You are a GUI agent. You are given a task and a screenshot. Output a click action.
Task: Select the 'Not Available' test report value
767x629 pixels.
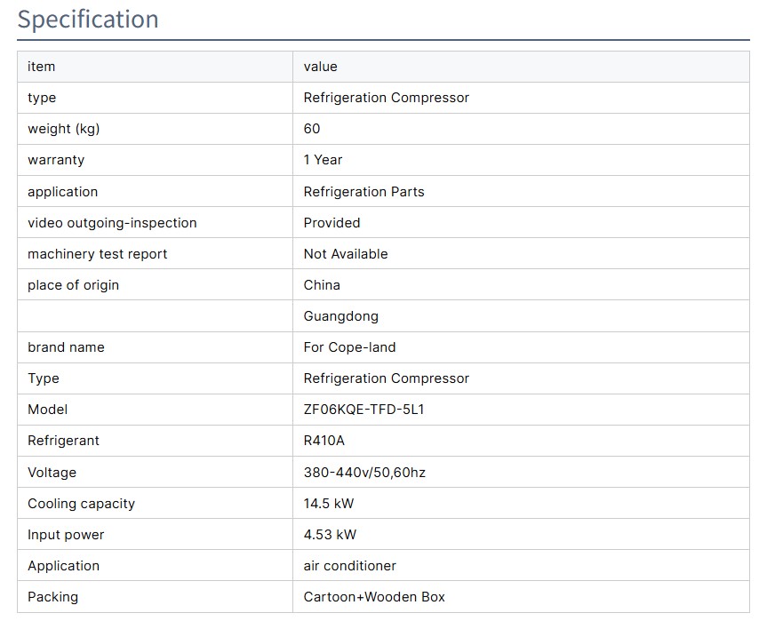(346, 254)
